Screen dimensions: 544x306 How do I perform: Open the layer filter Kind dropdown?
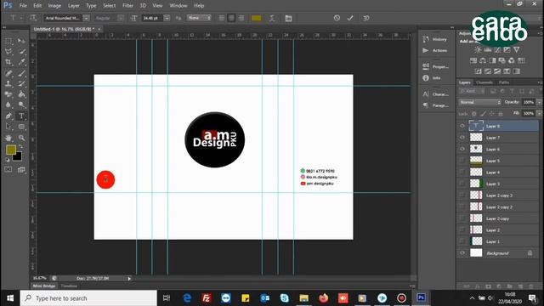(x=471, y=91)
